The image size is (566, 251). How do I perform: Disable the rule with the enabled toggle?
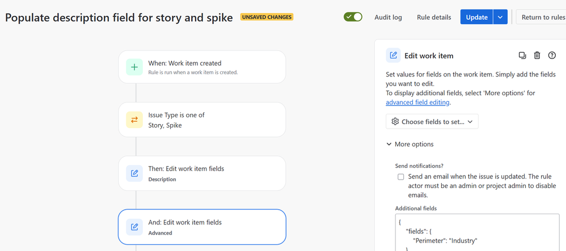tap(353, 17)
